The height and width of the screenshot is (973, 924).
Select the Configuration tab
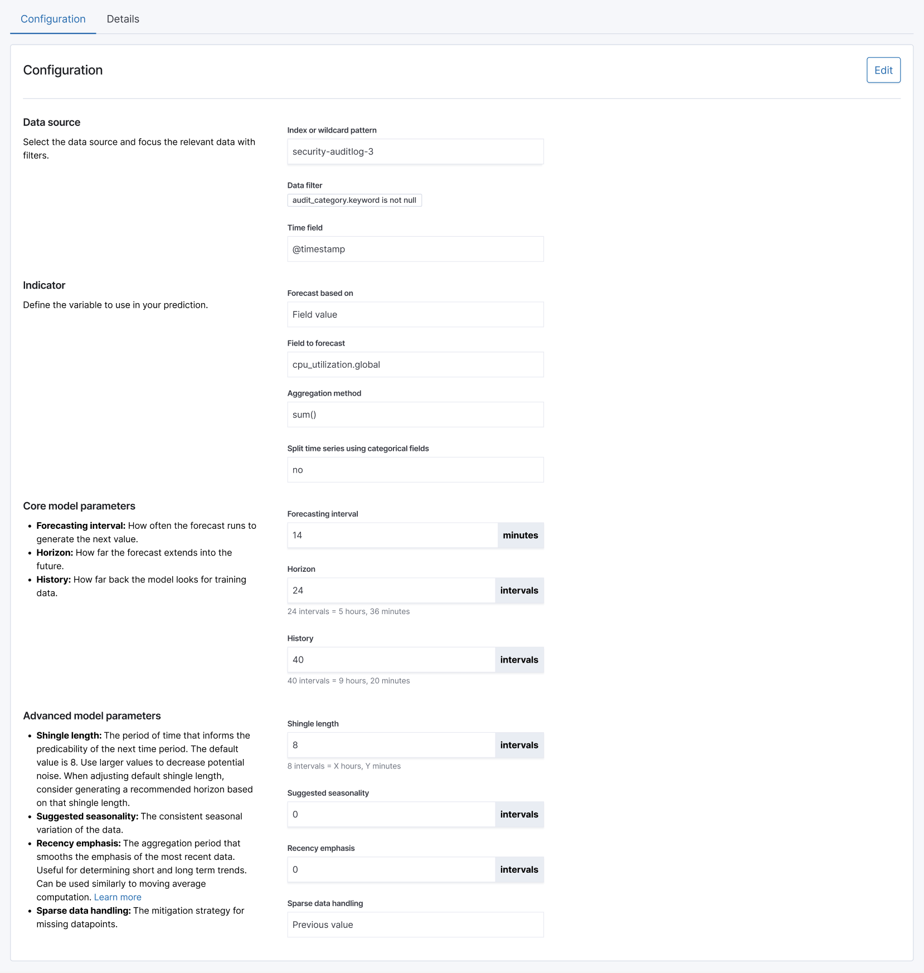tap(52, 18)
